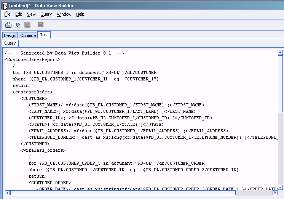Screen dimensions: 284x199
Task: Click the save (floppy disk) toolbar icon
Action: point(41,25)
